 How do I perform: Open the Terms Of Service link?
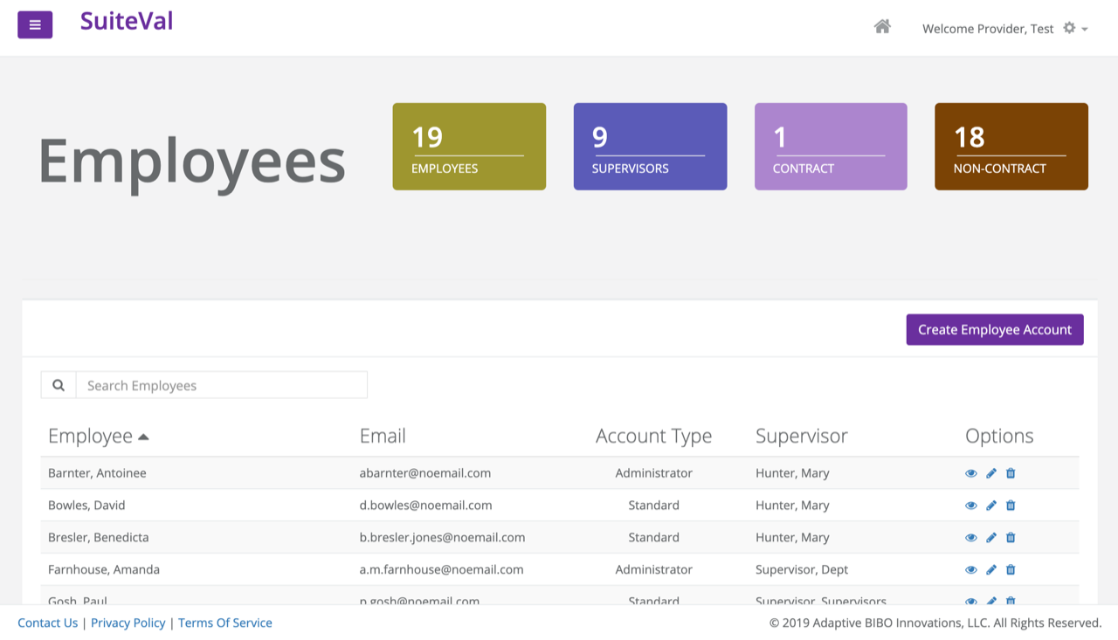click(x=225, y=623)
